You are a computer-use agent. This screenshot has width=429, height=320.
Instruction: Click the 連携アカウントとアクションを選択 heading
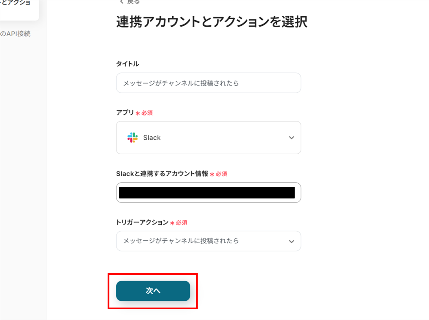pos(212,22)
